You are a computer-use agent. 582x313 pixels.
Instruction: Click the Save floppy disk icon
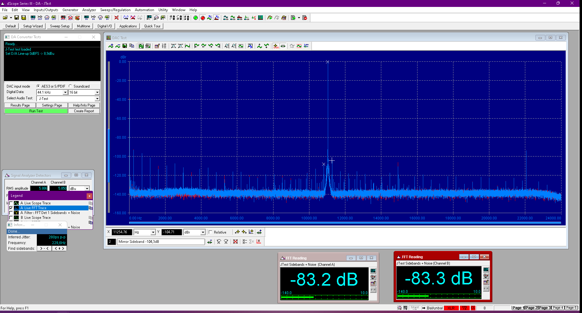17,18
